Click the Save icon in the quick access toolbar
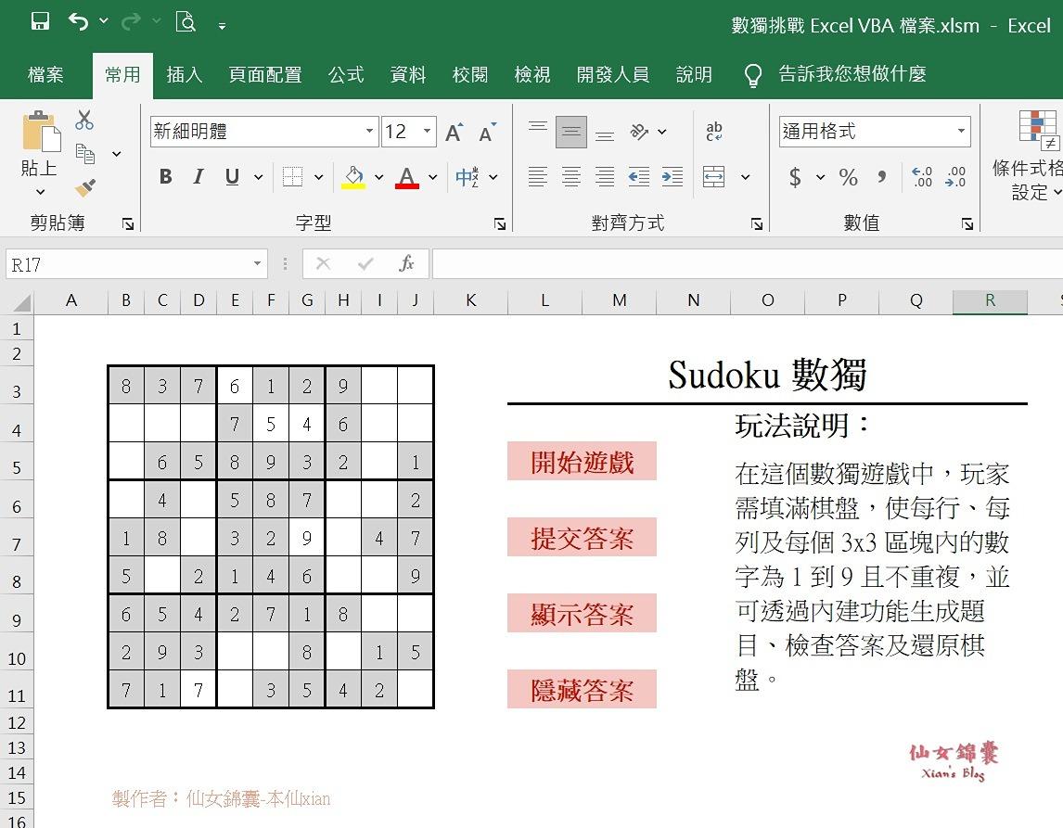This screenshot has width=1063, height=828. 40,22
